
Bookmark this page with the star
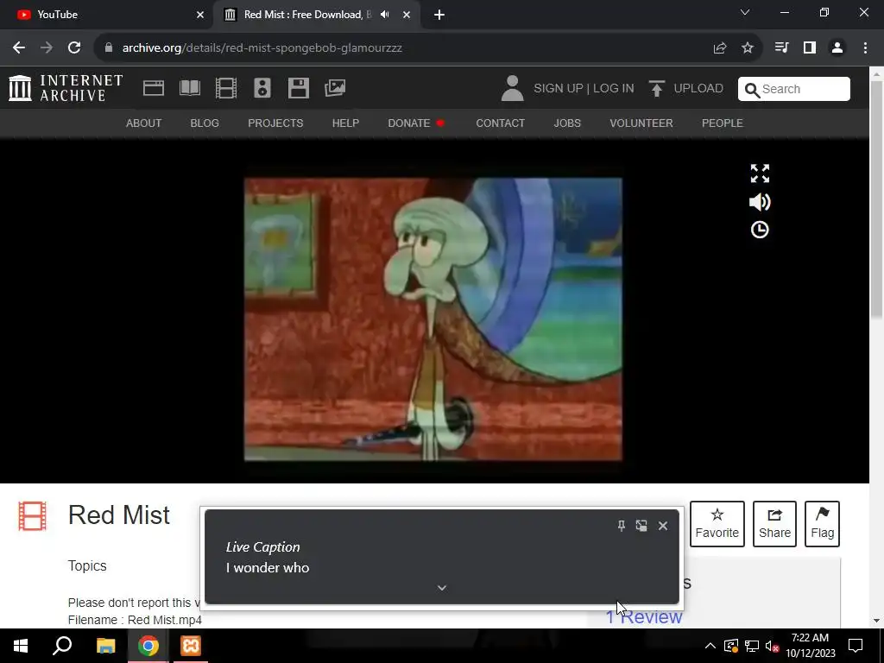[748, 48]
